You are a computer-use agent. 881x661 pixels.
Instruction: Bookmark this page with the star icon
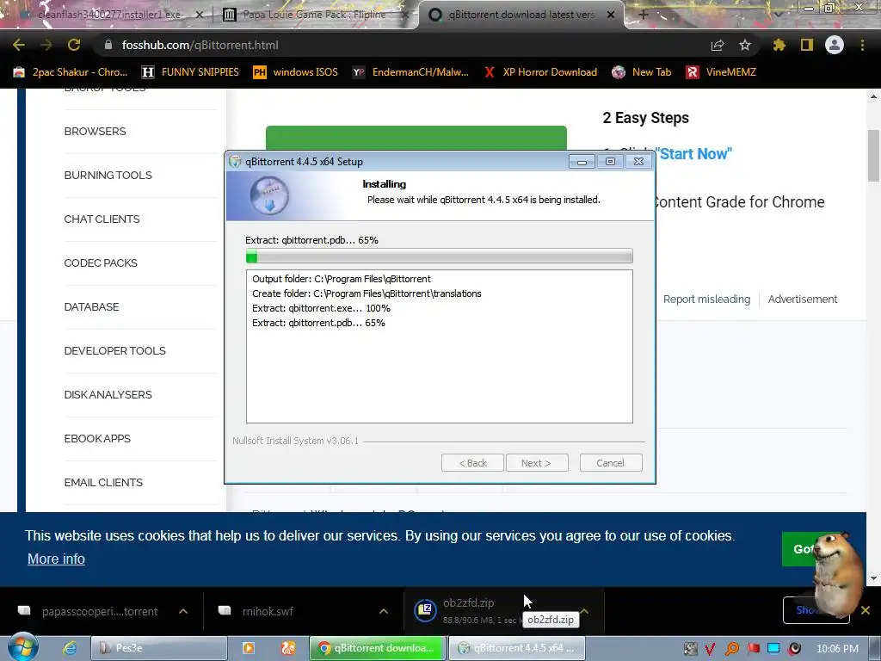(x=745, y=45)
